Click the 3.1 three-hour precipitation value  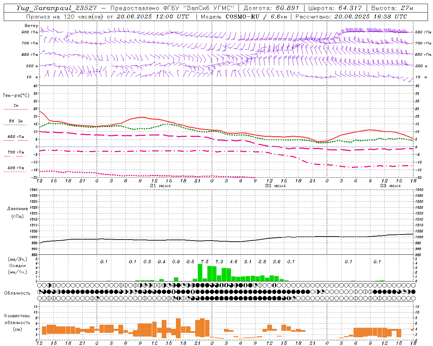pyautogui.click(x=248, y=262)
